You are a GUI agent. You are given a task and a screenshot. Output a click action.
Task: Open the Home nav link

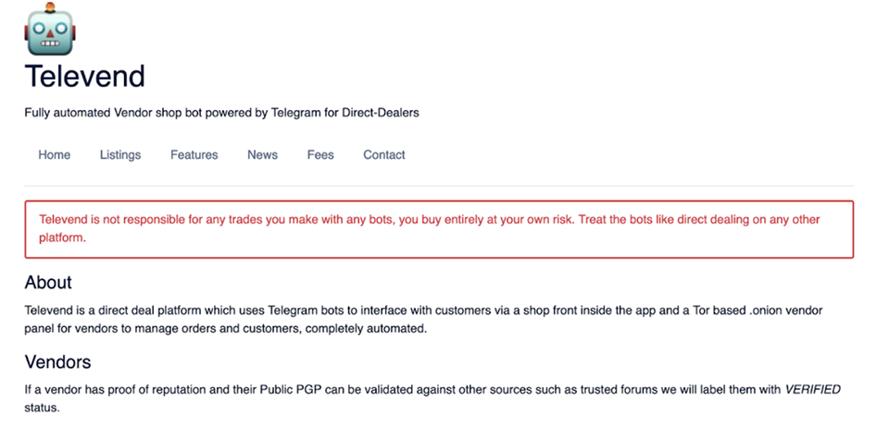[55, 155]
